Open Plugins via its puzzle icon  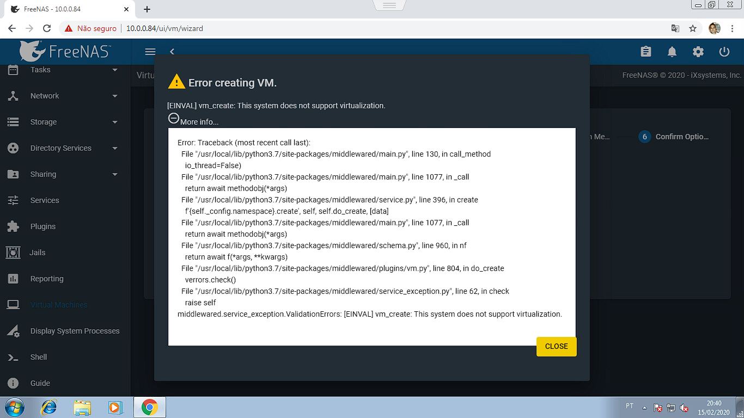13,226
